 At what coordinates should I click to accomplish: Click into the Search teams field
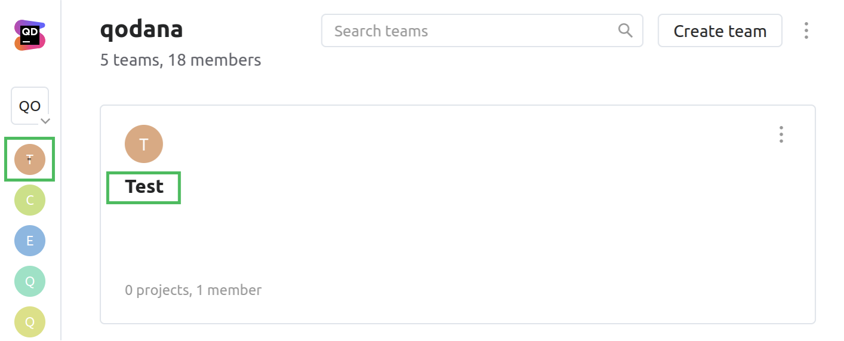click(472, 31)
